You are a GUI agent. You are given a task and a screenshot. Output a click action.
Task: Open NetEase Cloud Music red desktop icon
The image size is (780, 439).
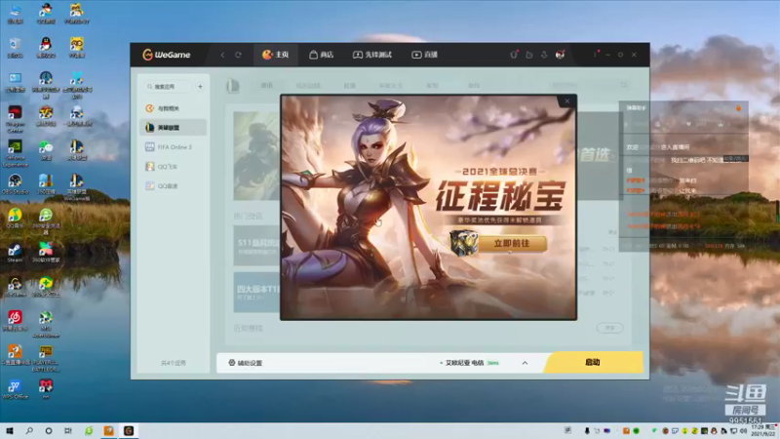tap(15, 321)
